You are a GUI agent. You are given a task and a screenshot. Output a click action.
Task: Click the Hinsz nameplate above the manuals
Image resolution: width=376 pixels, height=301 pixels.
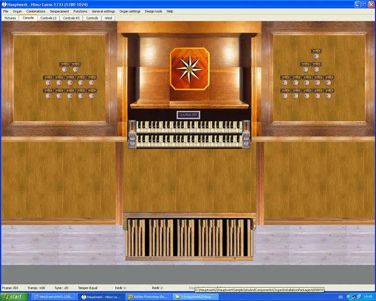click(189, 115)
